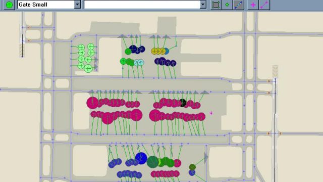323x182 pixels.
Task: Select the black gate circle among magenta gates
Action: tap(183, 103)
